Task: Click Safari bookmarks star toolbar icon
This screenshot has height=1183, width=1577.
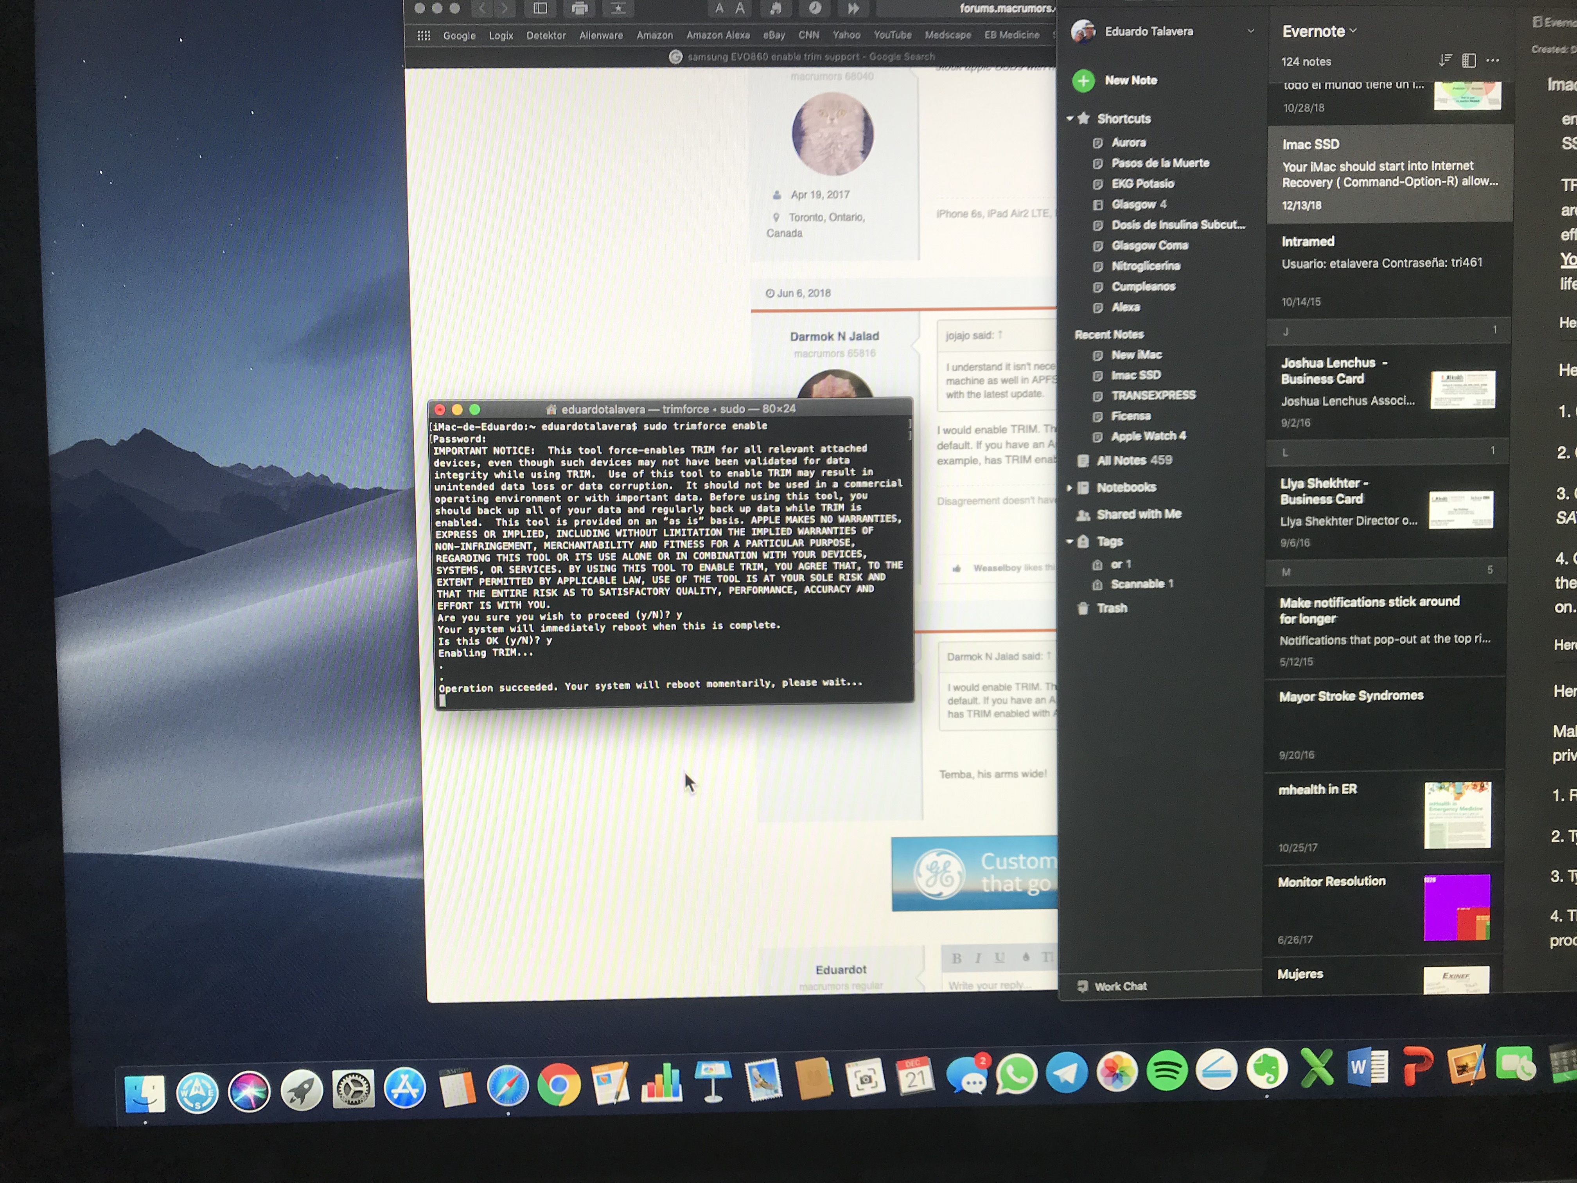Action: [618, 9]
